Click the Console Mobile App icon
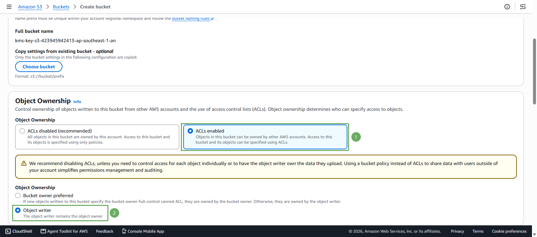537x237 pixels. click(124, 231)
